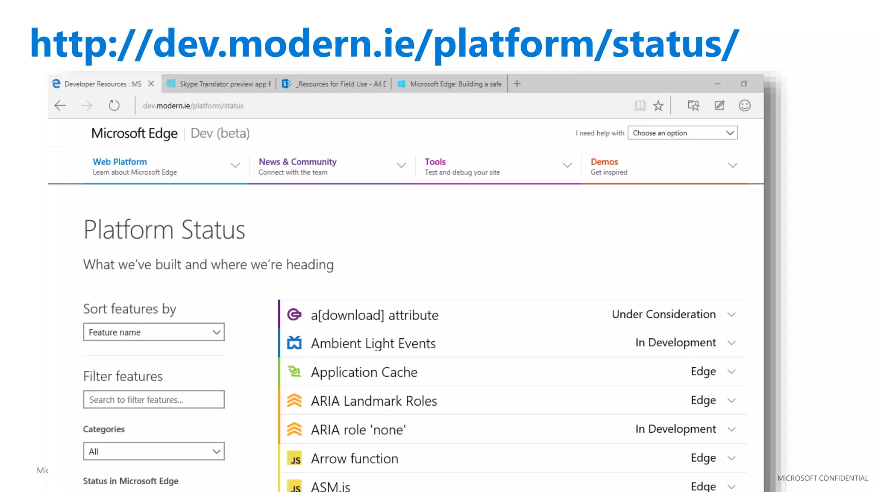Viewport: 875px width, 492px height.
Task: Open the Categories 'All' dropdown
Action: (x=154, y=451)
